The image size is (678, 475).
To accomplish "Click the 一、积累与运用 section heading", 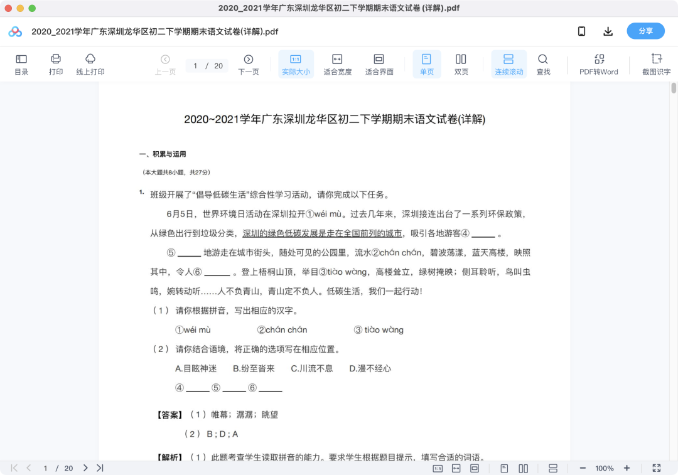I will point(163,154).
